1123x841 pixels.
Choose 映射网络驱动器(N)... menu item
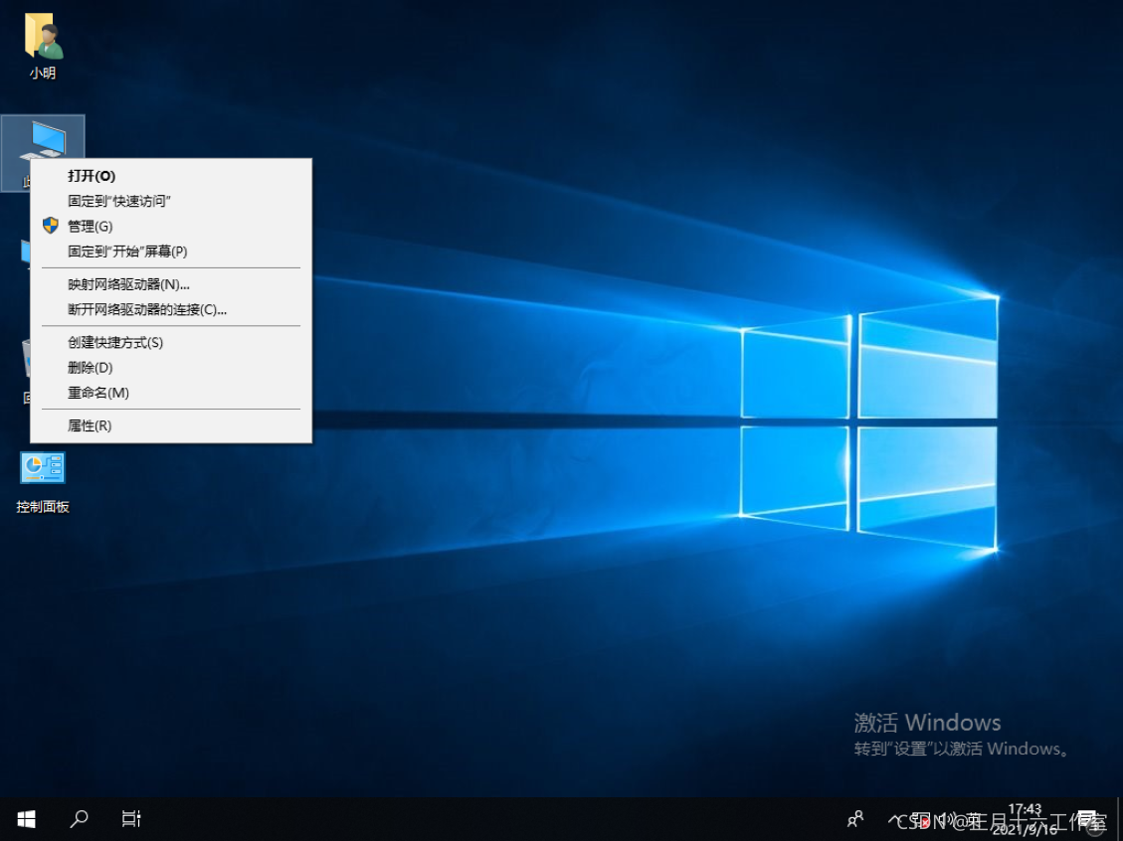(x=170, y=284)
